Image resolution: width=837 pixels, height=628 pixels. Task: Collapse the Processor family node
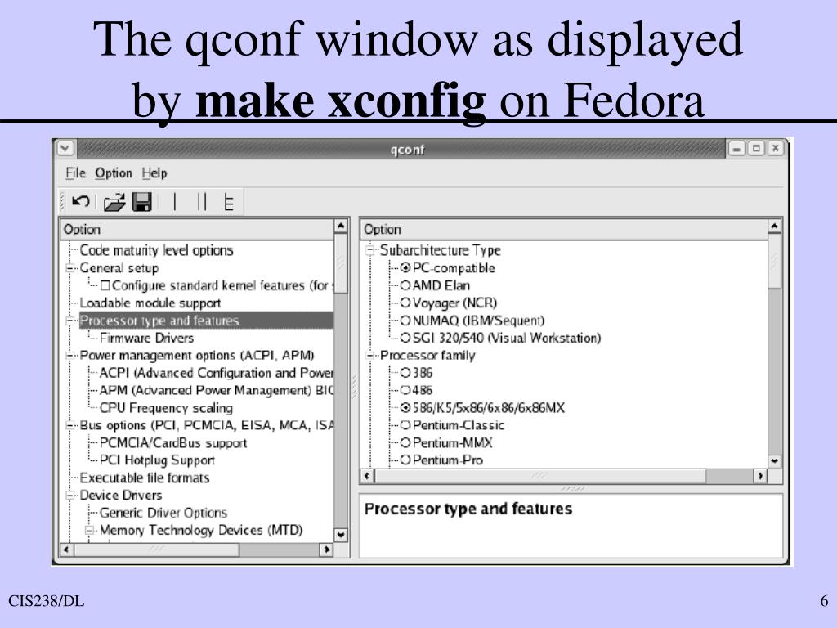click(x=370, y=356)
